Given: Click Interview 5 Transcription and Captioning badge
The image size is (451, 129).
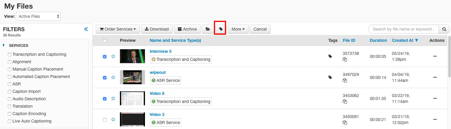Looking at the screenshot, I should (181, 59).
